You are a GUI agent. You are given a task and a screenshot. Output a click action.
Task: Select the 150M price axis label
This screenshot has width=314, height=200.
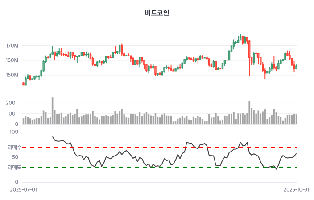click(x=12, y=75)
